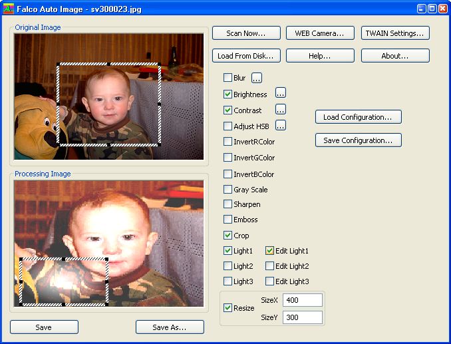This screenshot has width=451, height=344.
Task: Uncheck the Crop checkbox
Action: [227, 236]
